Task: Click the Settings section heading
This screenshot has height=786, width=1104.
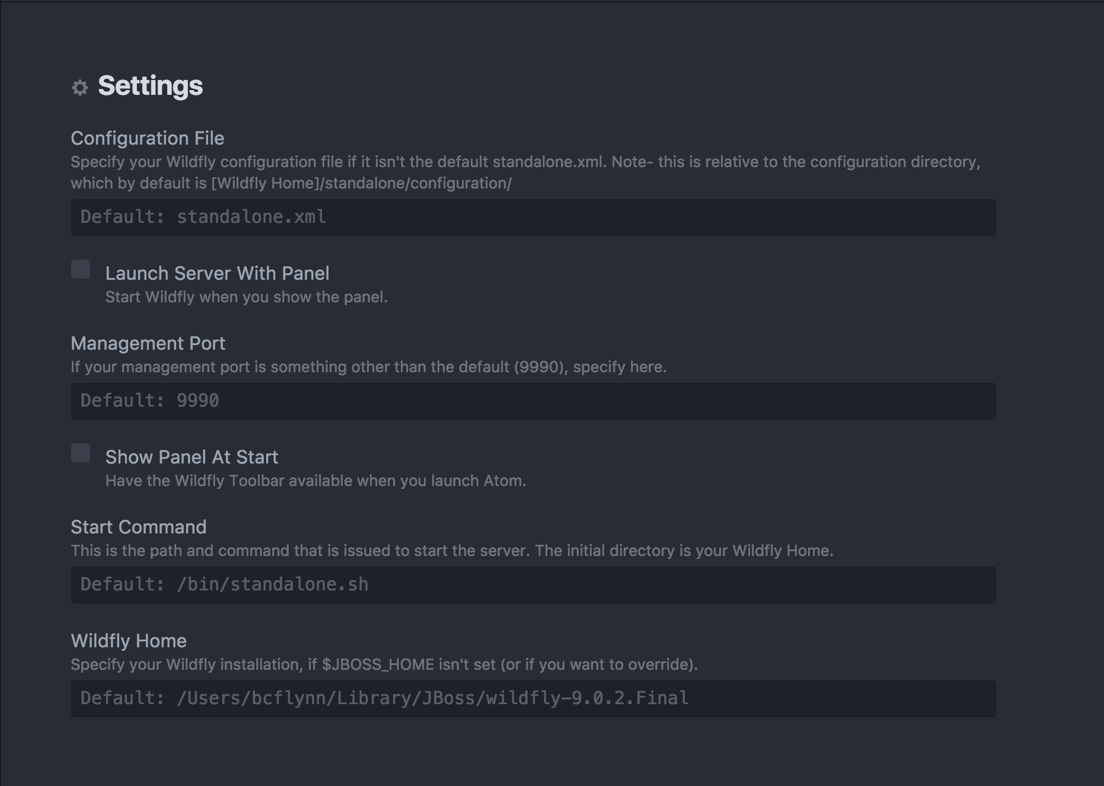Action: (x=150, y=86)
